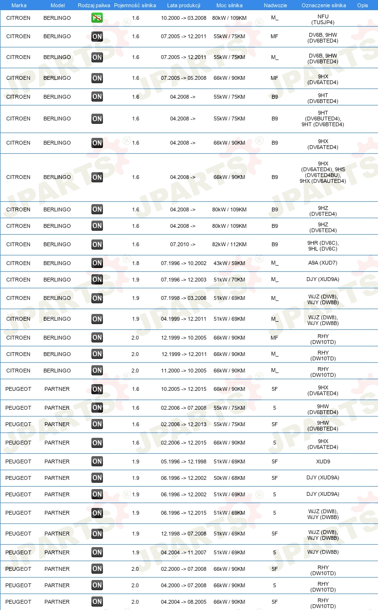Click the 82kW / 112KM power value

230,244
